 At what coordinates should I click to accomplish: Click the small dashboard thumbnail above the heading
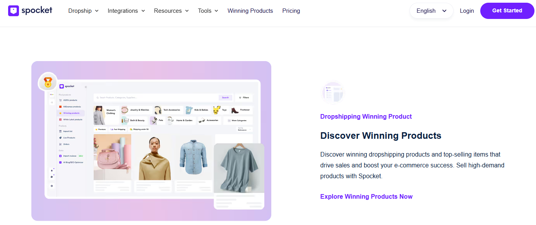[x=332, y=93]
